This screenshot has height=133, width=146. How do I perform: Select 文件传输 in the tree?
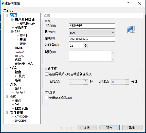pyautogui.click(x=16, y=113)
